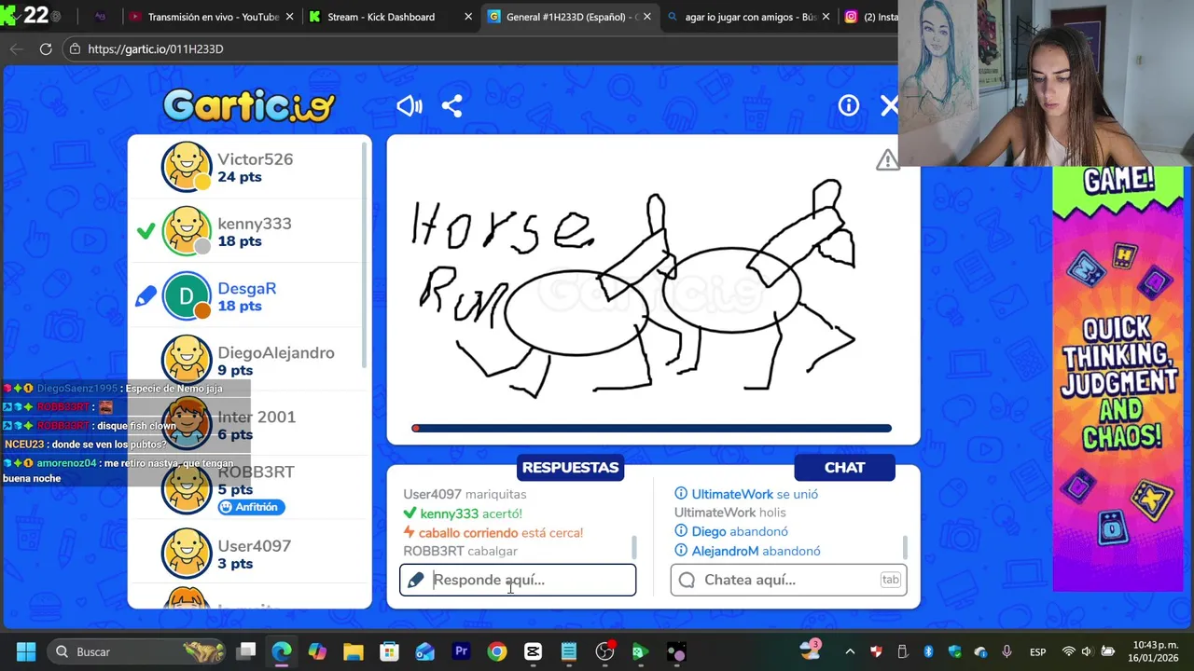Switch to Transmisión en vivo YouTube tab
This screenshot has height=671, width=1194.
click(x=213, y=17)
